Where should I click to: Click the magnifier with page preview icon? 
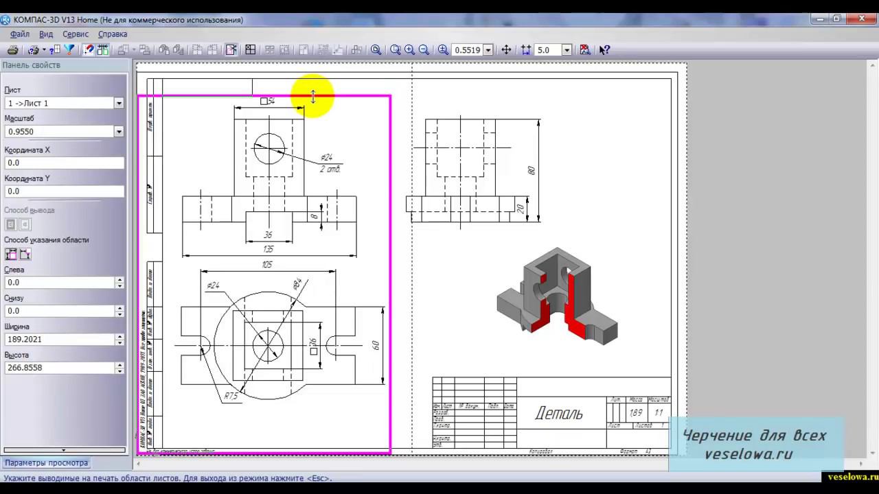tap(376, 50)
